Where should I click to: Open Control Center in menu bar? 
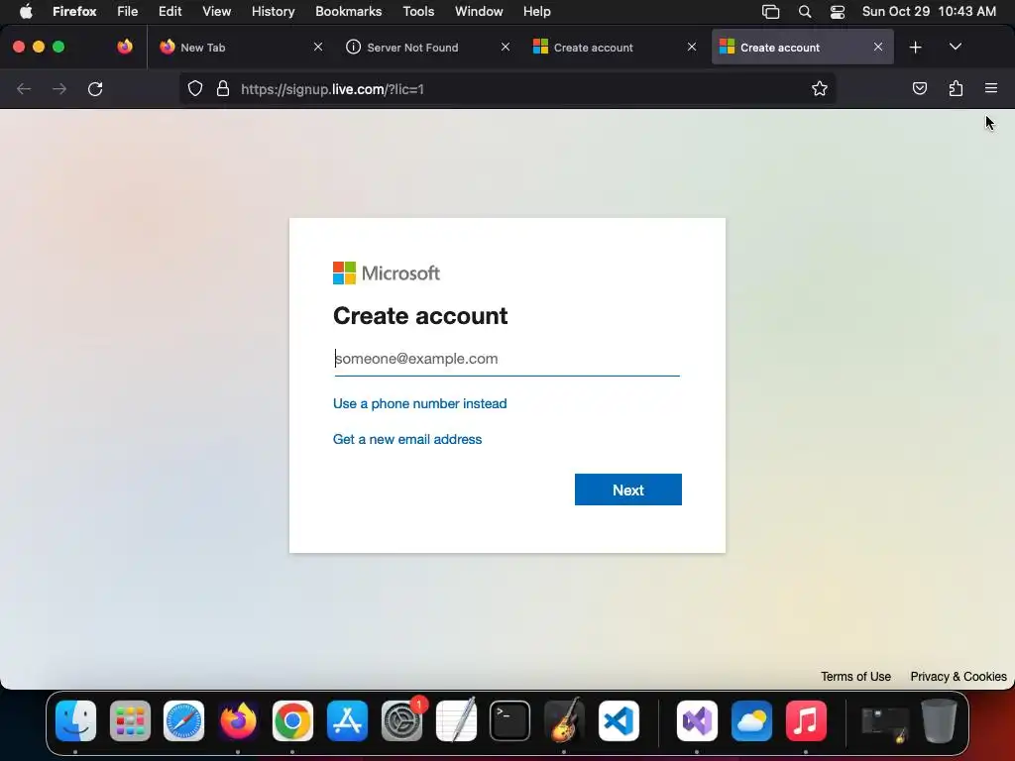click(837, 12)
